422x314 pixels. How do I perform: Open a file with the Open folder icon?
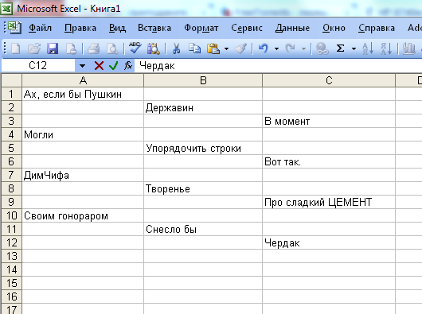click(x=34, y=48)
